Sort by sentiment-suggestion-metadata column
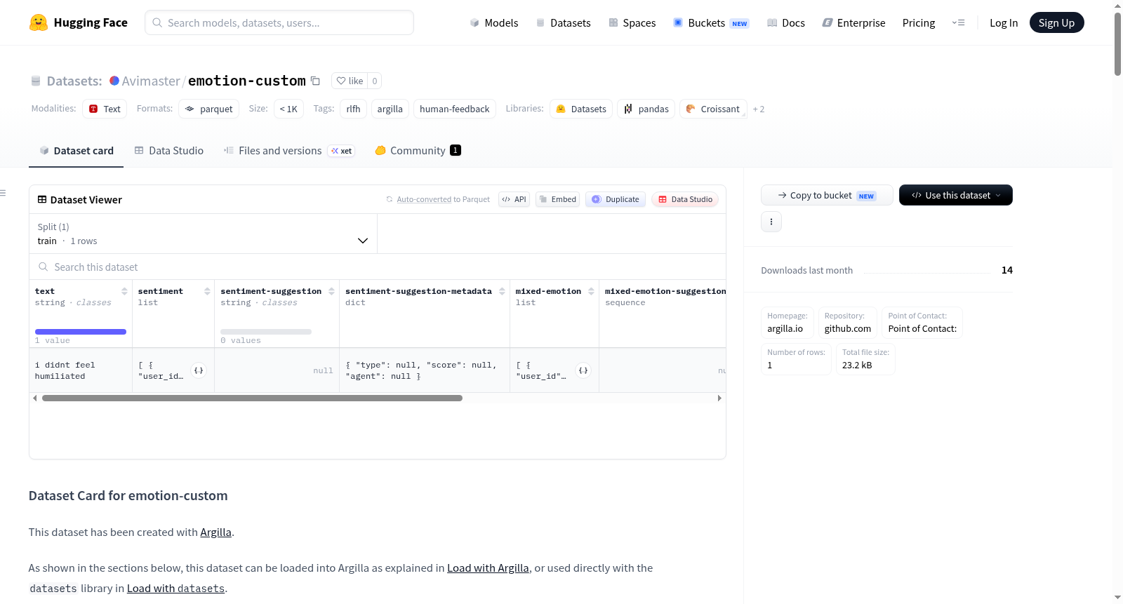1123x604 pixels. tap(502, 291)
